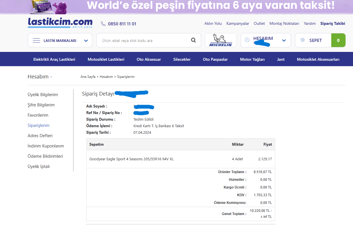353x225 pixels.
Task: Open Üyelik Bilgilerim in sidebar
Action: (43, 95)
